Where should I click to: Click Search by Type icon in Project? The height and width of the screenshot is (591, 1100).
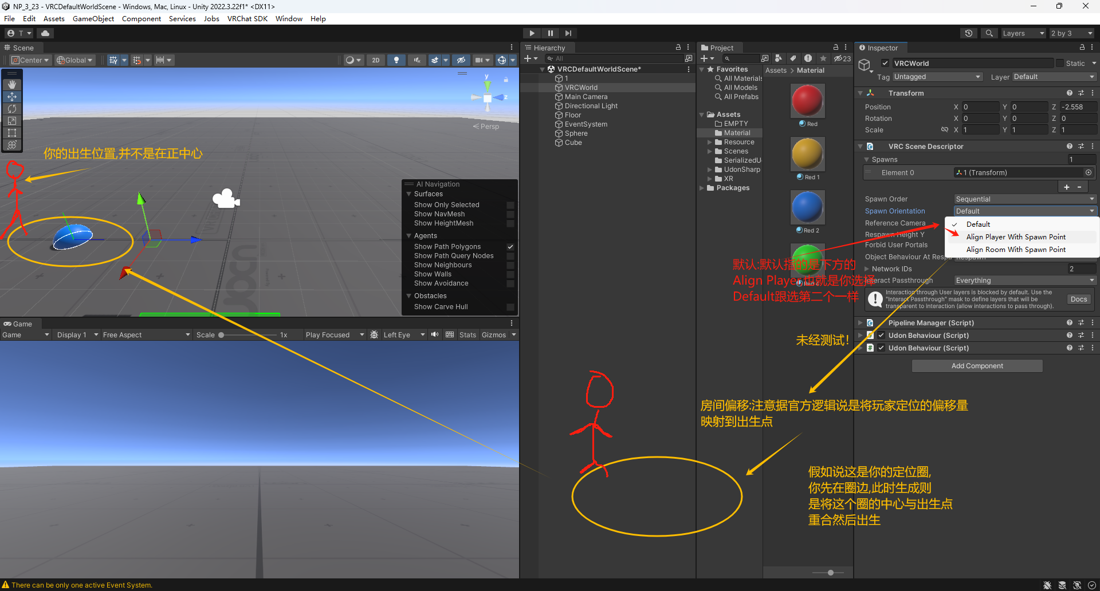click(778, 58)
